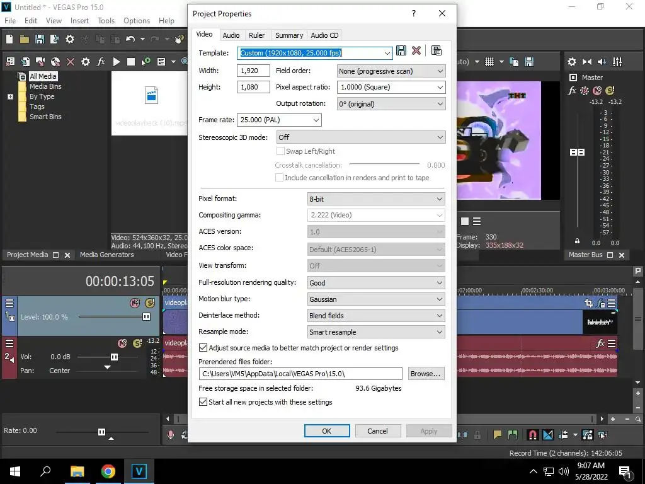Click the new project toolbar icon
The width and height of the screenshot is (645, 484).
click(x=9, y=39)
